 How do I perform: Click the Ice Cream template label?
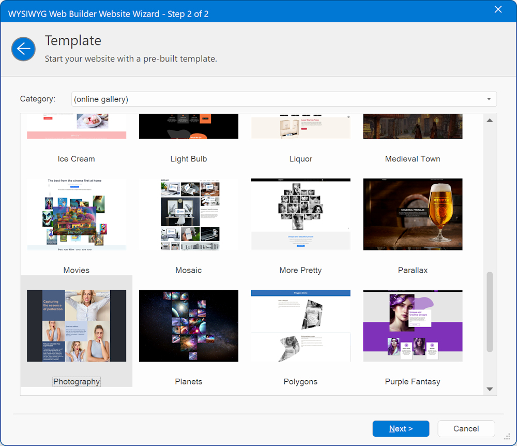coord(77,159)
